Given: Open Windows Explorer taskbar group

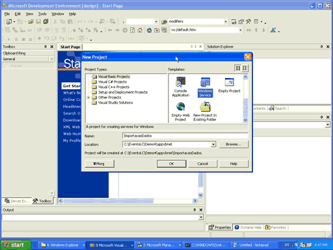Looking at the screenshot, I should click(x=62, y=245).
